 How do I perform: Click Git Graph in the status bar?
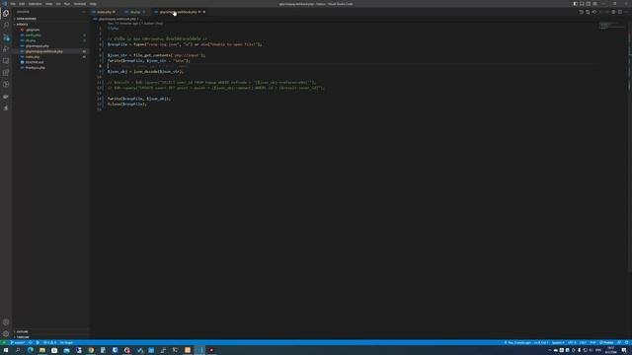66,342
